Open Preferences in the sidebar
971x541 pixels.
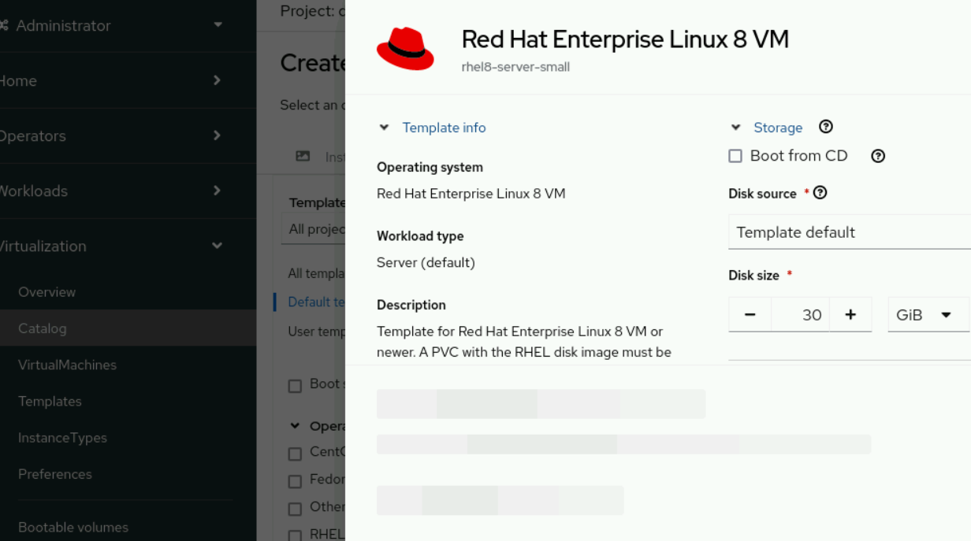55,473
